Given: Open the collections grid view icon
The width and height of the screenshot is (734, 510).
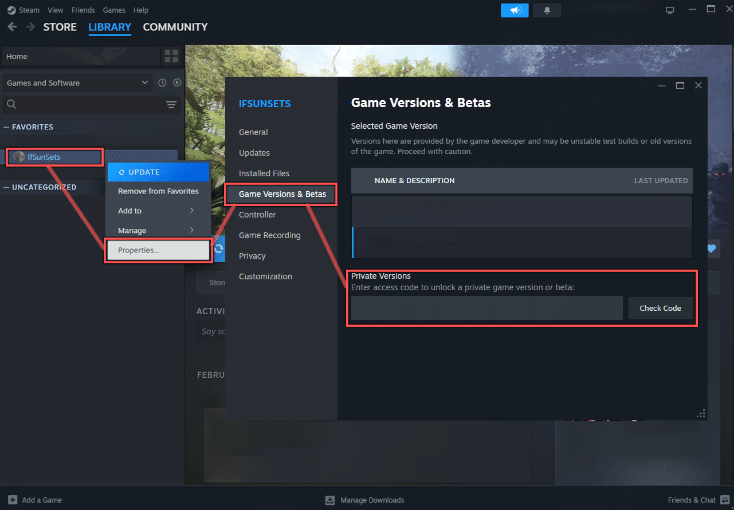Looking at the screenshot, I should click(x=171, y=56).
